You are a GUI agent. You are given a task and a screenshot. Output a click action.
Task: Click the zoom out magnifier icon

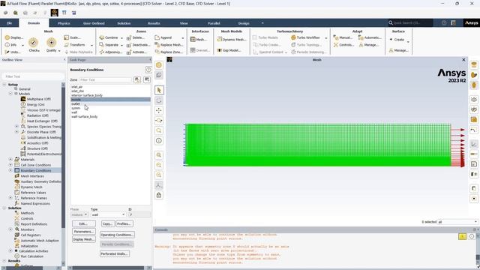point(159,165)
